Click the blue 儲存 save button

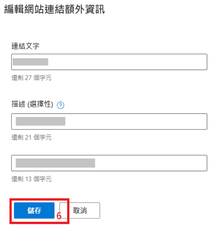click(34, 210)
